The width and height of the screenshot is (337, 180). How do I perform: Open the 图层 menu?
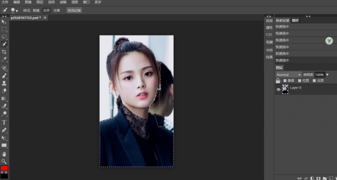click(x=40, y=2)
